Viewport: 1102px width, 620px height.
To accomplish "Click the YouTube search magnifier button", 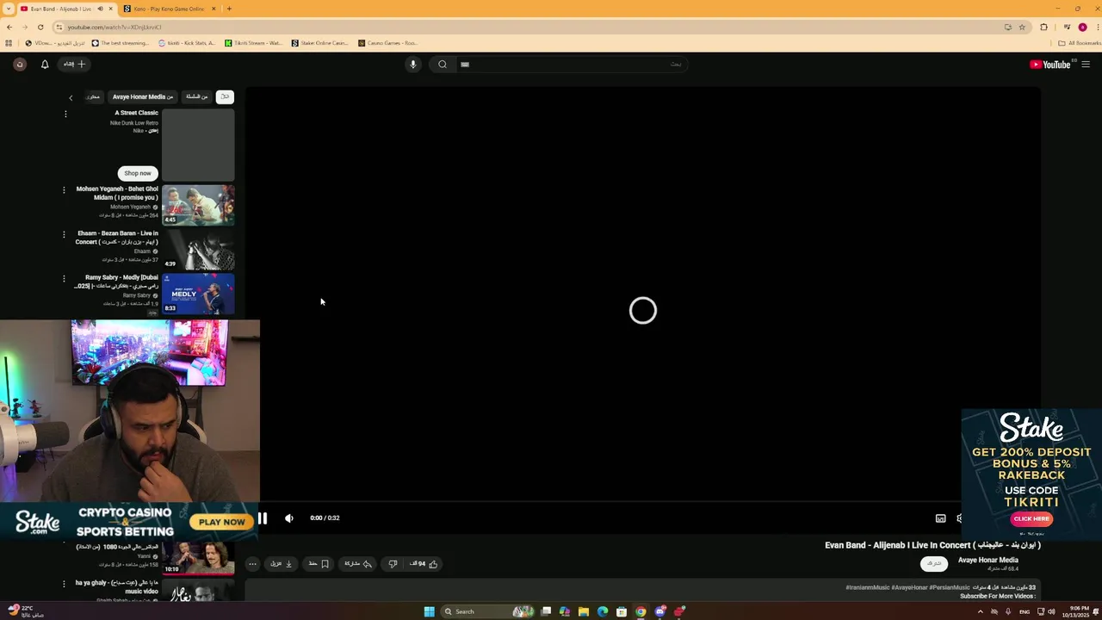I will (443, 64).
